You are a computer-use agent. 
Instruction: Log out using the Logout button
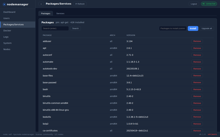[x=194, y=4]
